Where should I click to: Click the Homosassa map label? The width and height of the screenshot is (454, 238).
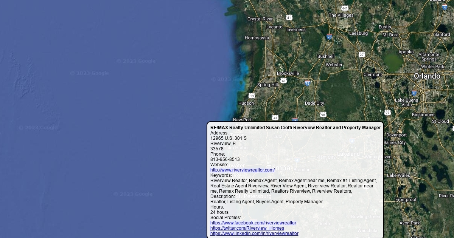click(x=257, y=38)
